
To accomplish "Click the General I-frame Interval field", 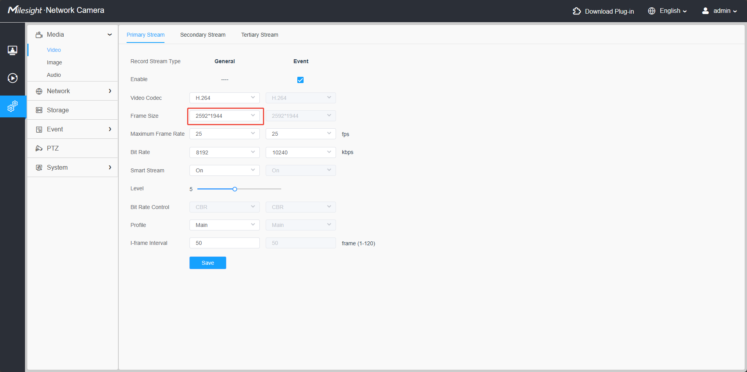I will coord(225,243).
